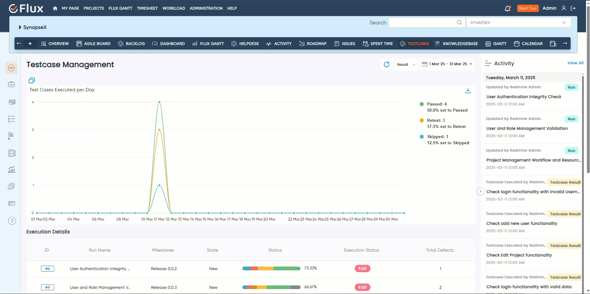The image size is (590, 294).
Task: Open HELP menu
Action: point(232,8)
